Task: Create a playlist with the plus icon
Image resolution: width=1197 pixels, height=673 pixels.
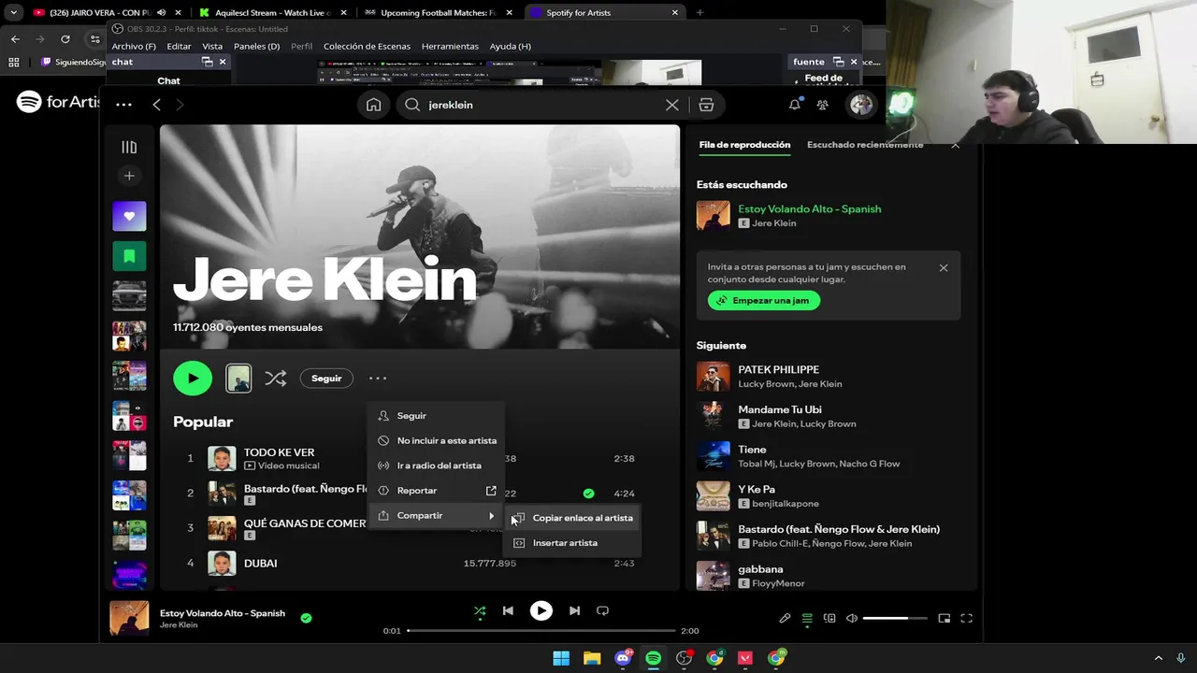Action: [x=129, y=176]
